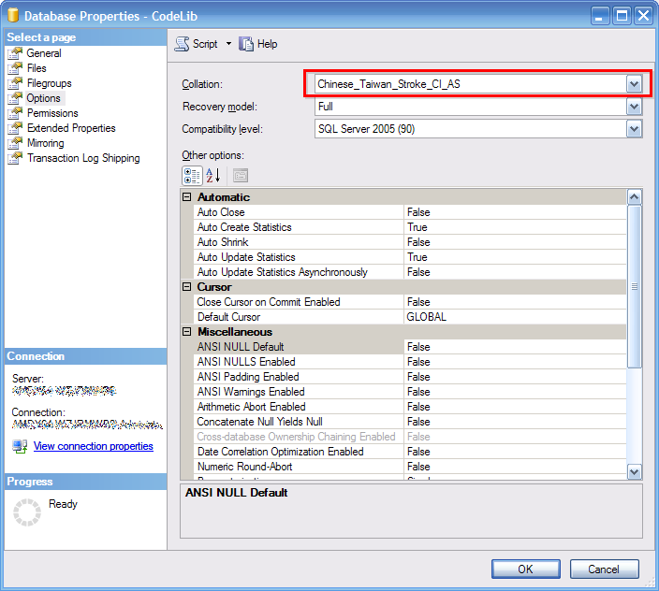Click the Cancel button
Image resolution: width=659 pixels, height=591 pixels.
pyautogui.click(x=604, y=569)
